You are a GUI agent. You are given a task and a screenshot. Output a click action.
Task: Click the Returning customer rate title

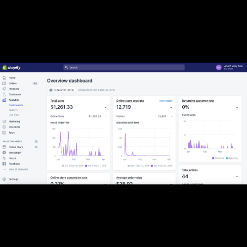198,101
